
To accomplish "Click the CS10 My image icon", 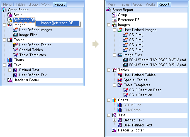I will pyautogui.click(x=125, y=35).
